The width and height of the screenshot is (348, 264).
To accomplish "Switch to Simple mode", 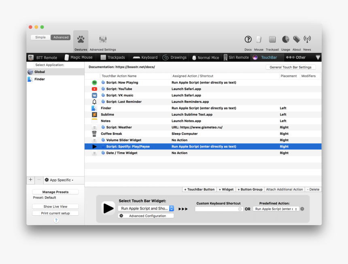I will [x=40, y=37].
